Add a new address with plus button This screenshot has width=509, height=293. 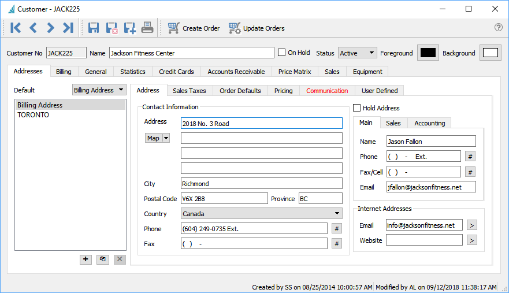[86, 259]
